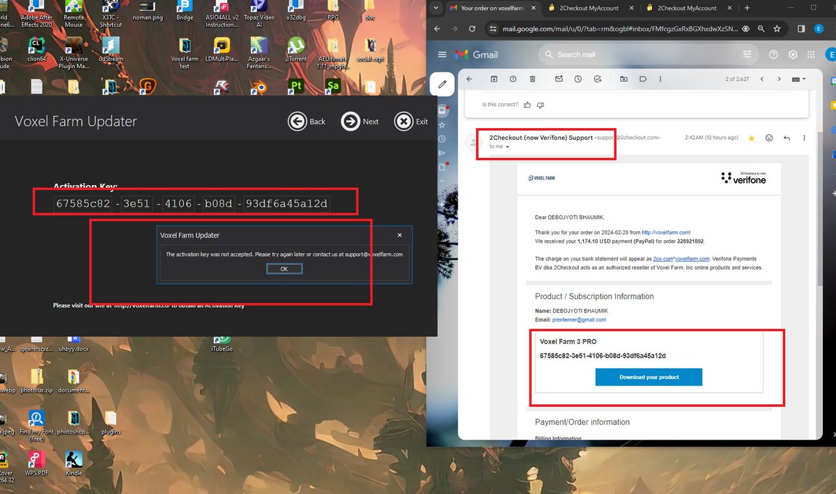Select the activation key field 3e51
The image size is (836, 494).
tap(137, 204)
